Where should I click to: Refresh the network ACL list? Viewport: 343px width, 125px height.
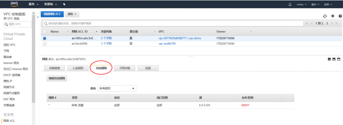pos(325,16)
